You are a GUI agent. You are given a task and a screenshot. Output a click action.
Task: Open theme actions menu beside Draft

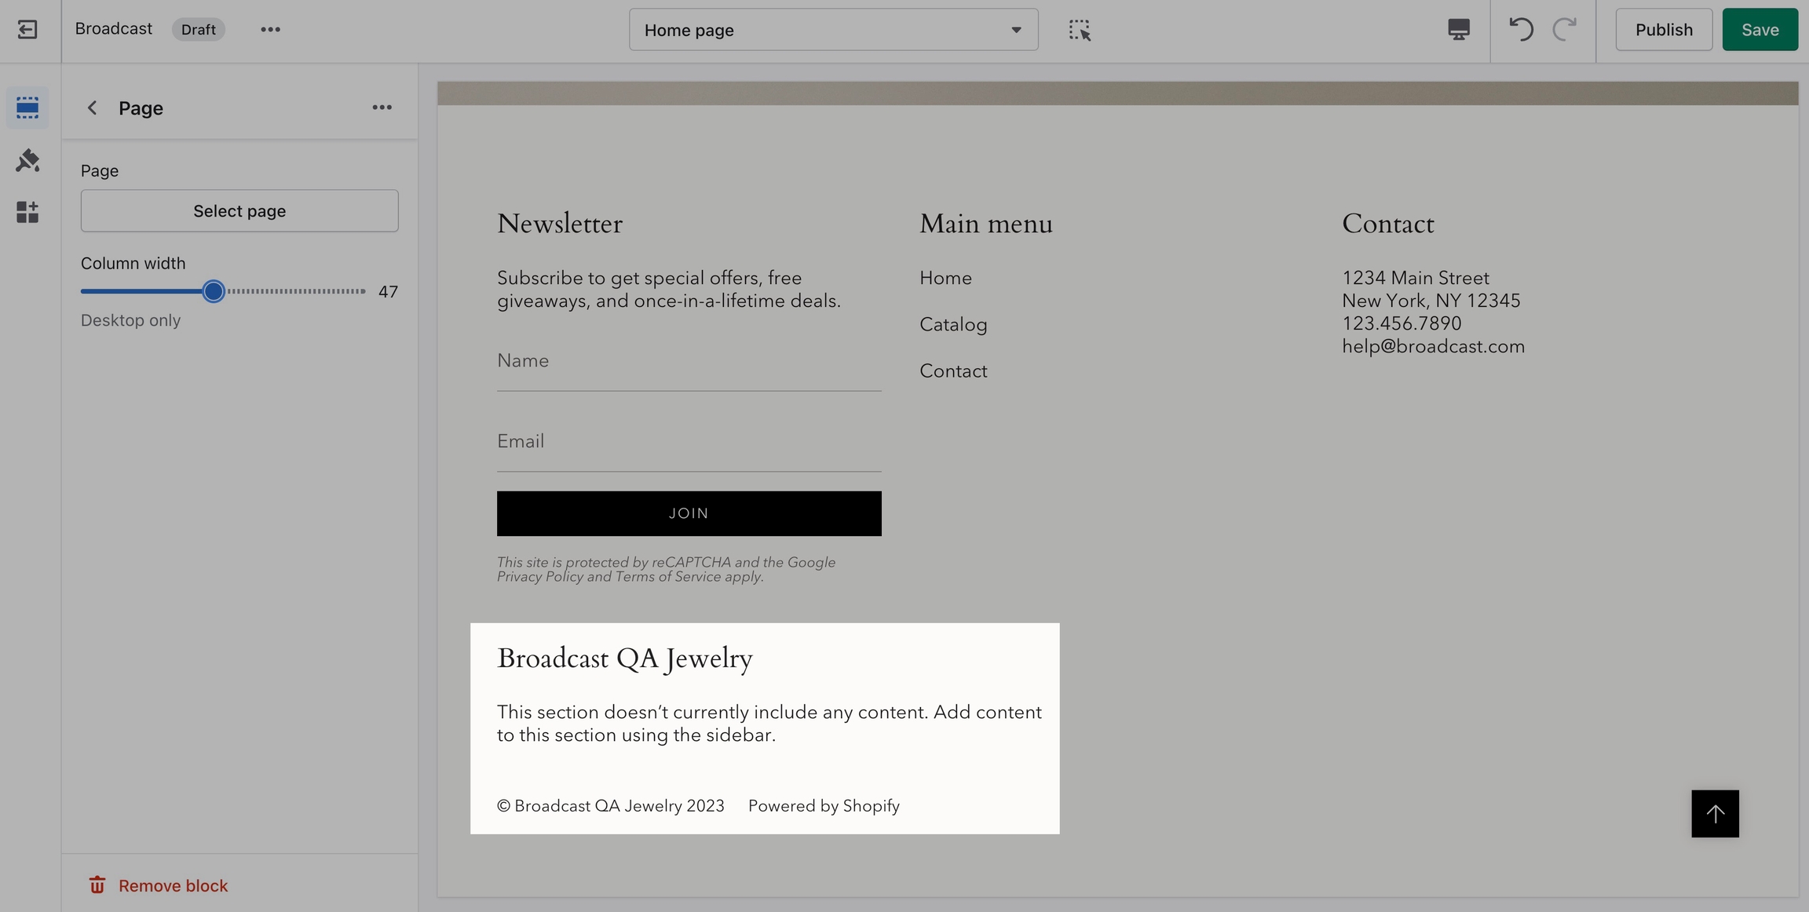270,30
